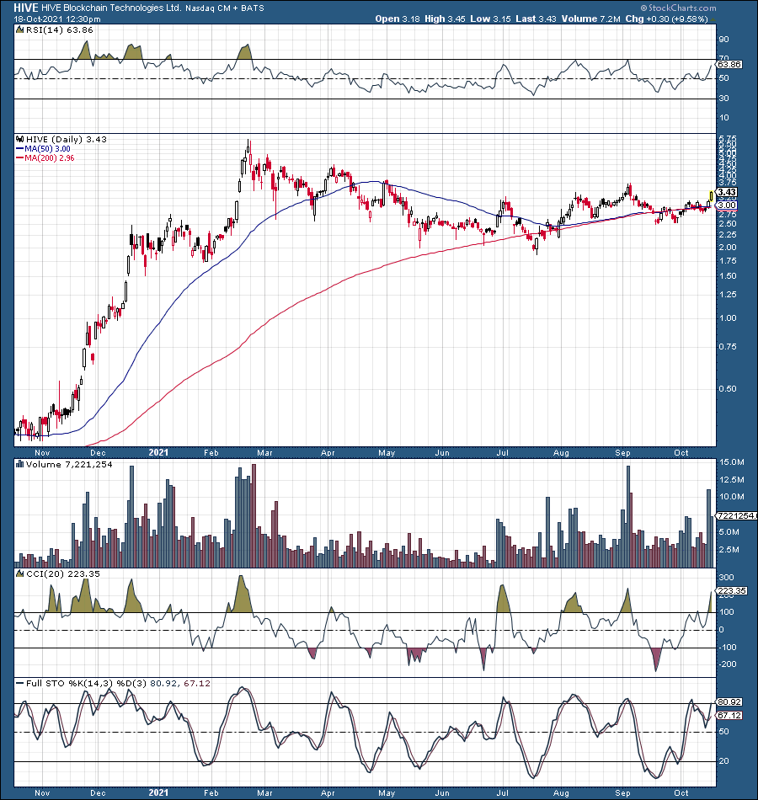Click the 'Open 3.18' value
The width and height of the screenshot is (758, 800).
pos(398,19)
